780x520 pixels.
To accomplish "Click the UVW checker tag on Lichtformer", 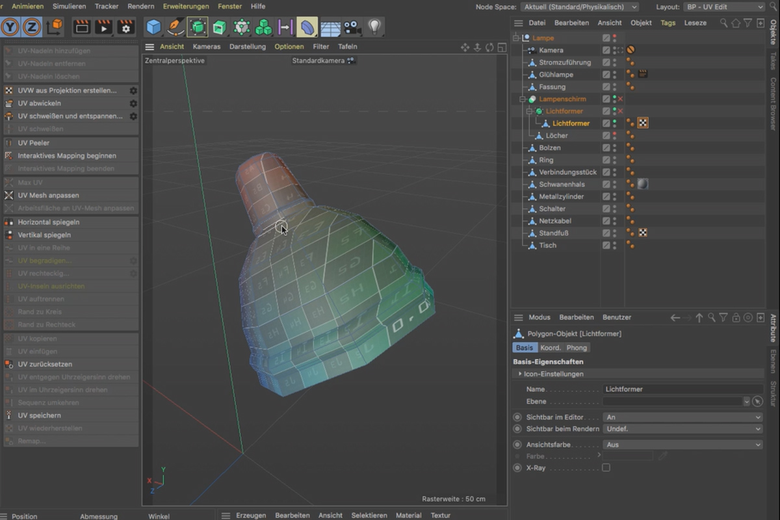I will point(643,123).
